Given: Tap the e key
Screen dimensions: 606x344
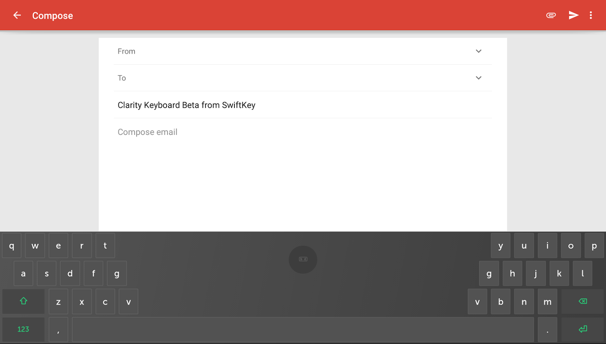Looking at the screenshot, I should [58, 245].
